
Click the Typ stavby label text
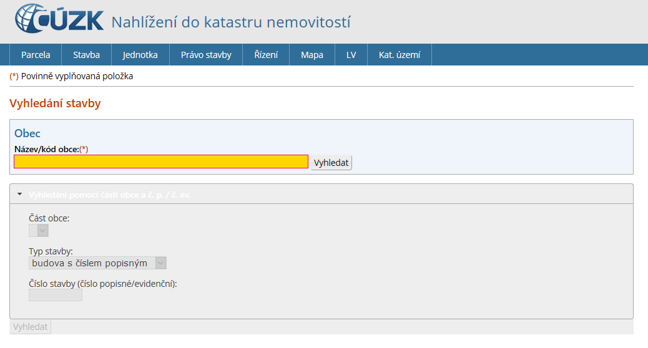click(51, 251)
